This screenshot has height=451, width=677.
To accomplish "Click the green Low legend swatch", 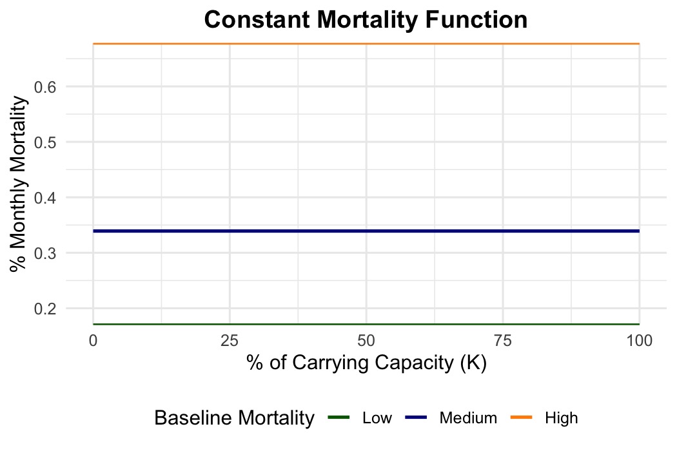I will pyautogui.click(x=338, y=418).
